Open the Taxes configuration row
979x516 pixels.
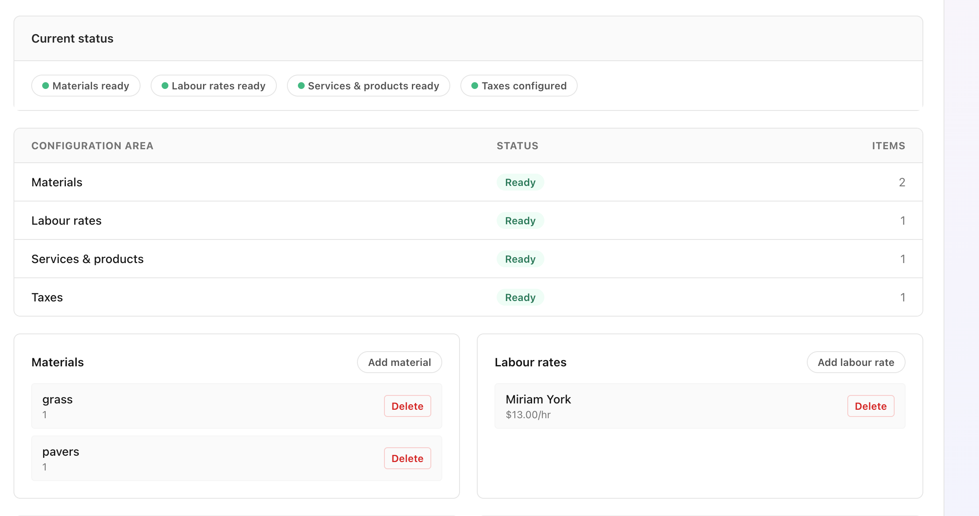pos(47,297)
